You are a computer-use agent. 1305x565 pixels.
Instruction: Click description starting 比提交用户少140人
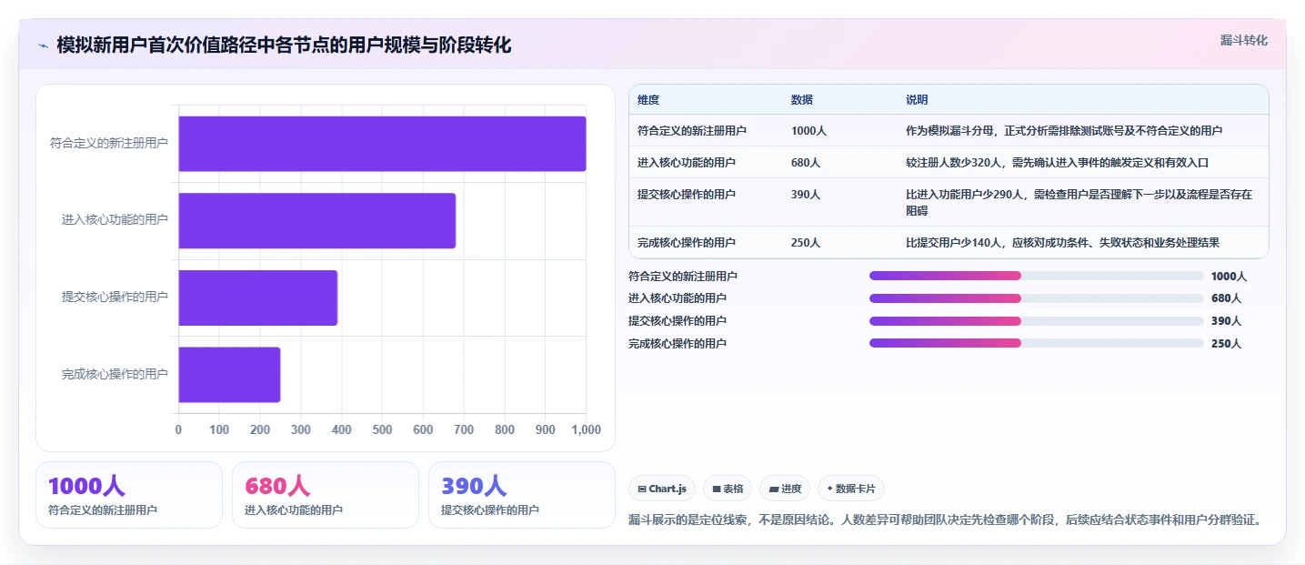1062,243
